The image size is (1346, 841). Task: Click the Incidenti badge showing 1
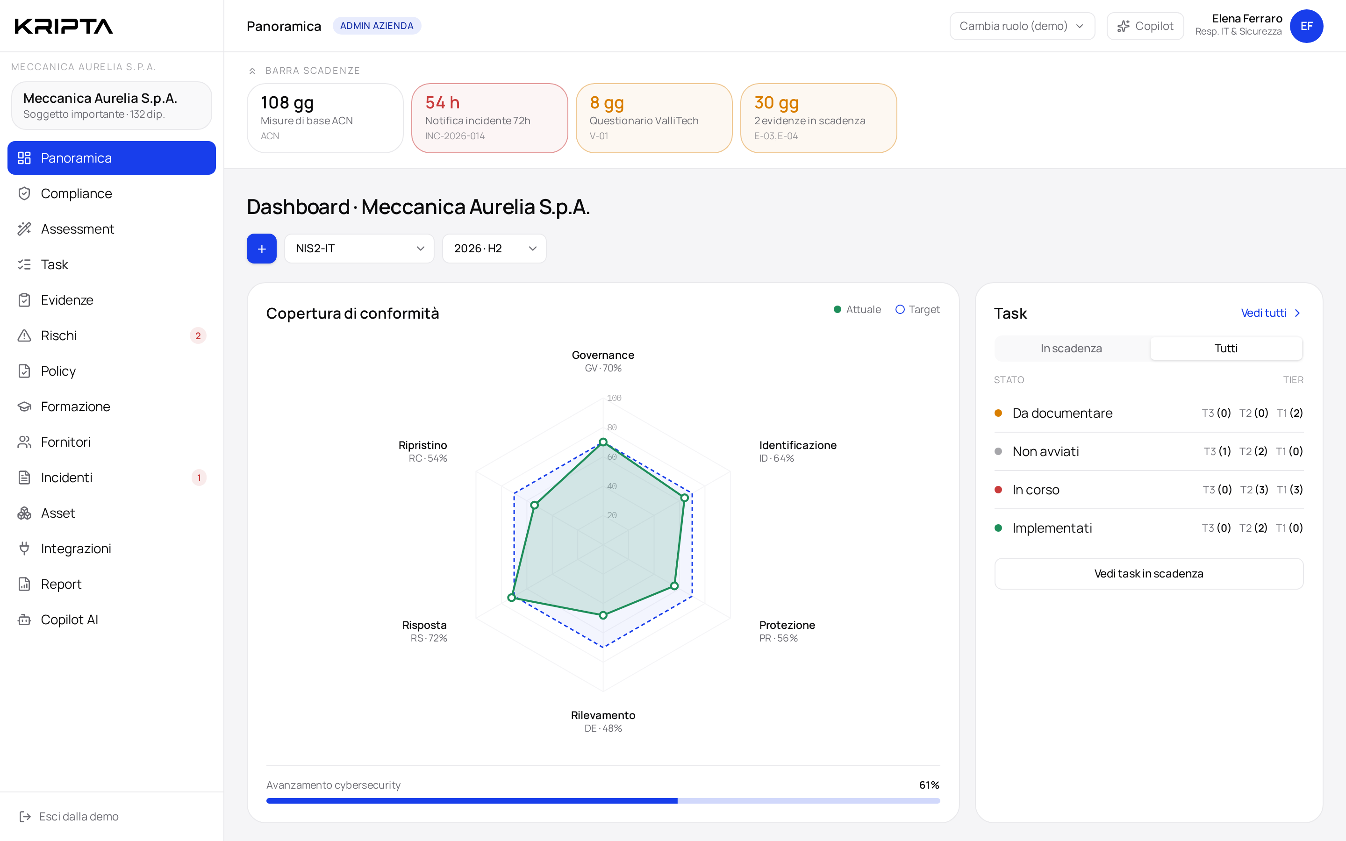tap(199, 478)
